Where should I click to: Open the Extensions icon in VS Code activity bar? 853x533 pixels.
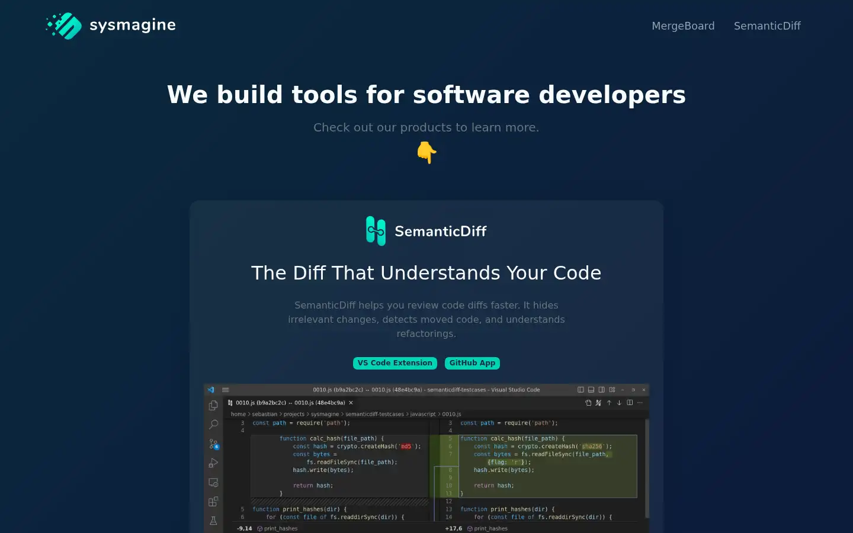coord(213,502)
